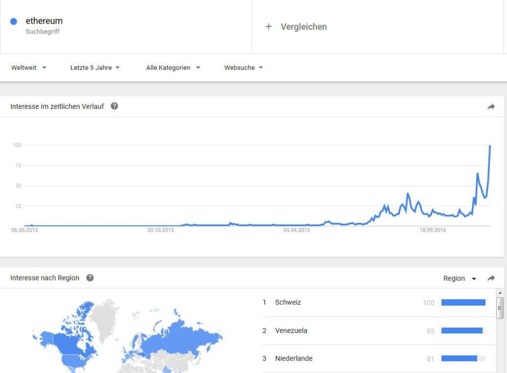
Task: Open help for Interesse im zeitlichen Verlauf
Action: 114,106
